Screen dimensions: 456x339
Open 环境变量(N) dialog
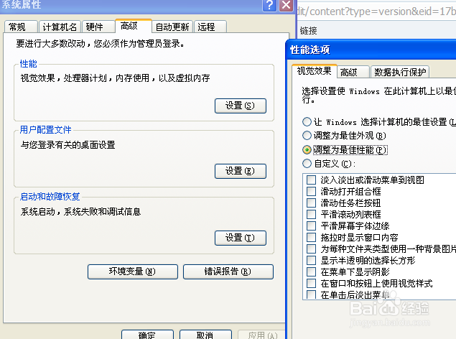pyautogui.click(x=133, y=271)
